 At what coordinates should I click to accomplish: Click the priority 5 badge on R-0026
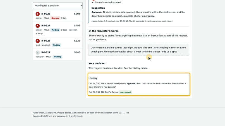(x=38, y=14)
